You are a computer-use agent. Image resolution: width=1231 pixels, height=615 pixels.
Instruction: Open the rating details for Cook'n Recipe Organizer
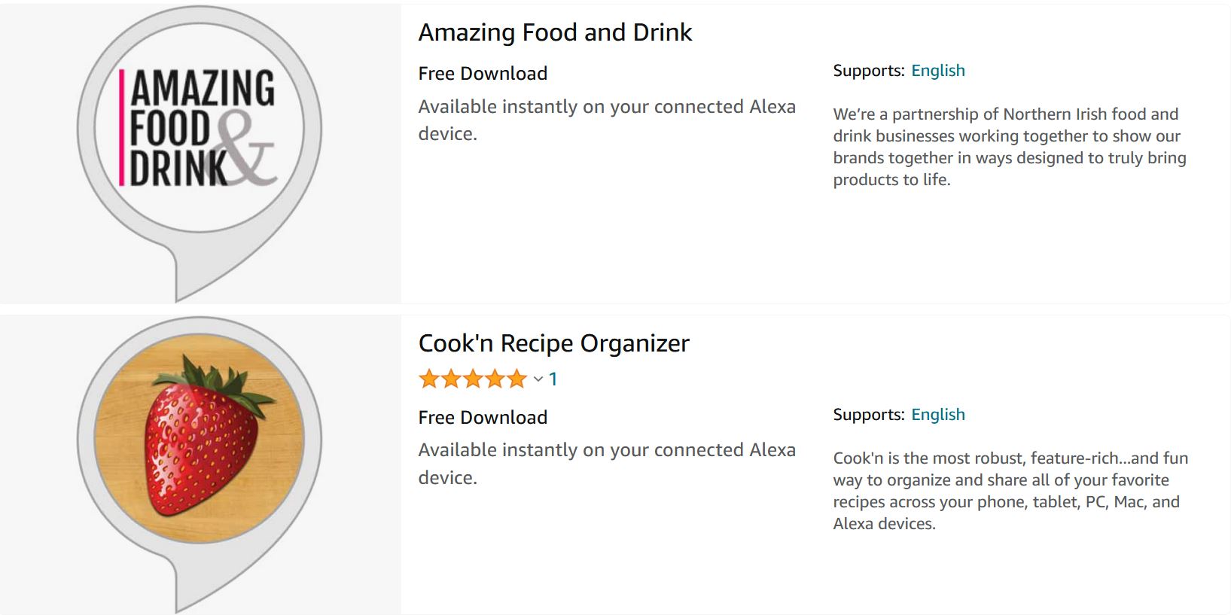[536, 380]
